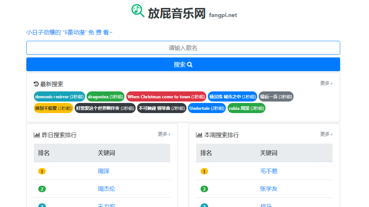Viewport: 369px width, 207px height.
Task: Open 周深 in yesterday's ranking
Action: [x=104, y=171]
